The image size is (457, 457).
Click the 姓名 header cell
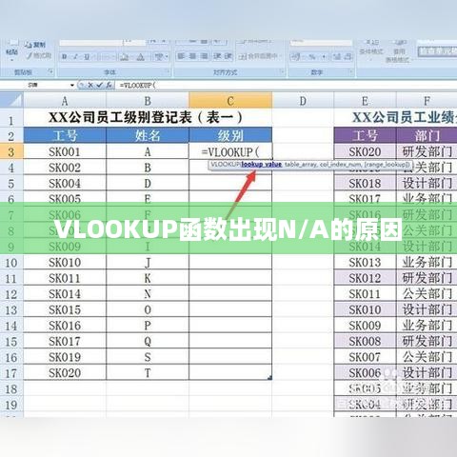(x=148, y=135)
